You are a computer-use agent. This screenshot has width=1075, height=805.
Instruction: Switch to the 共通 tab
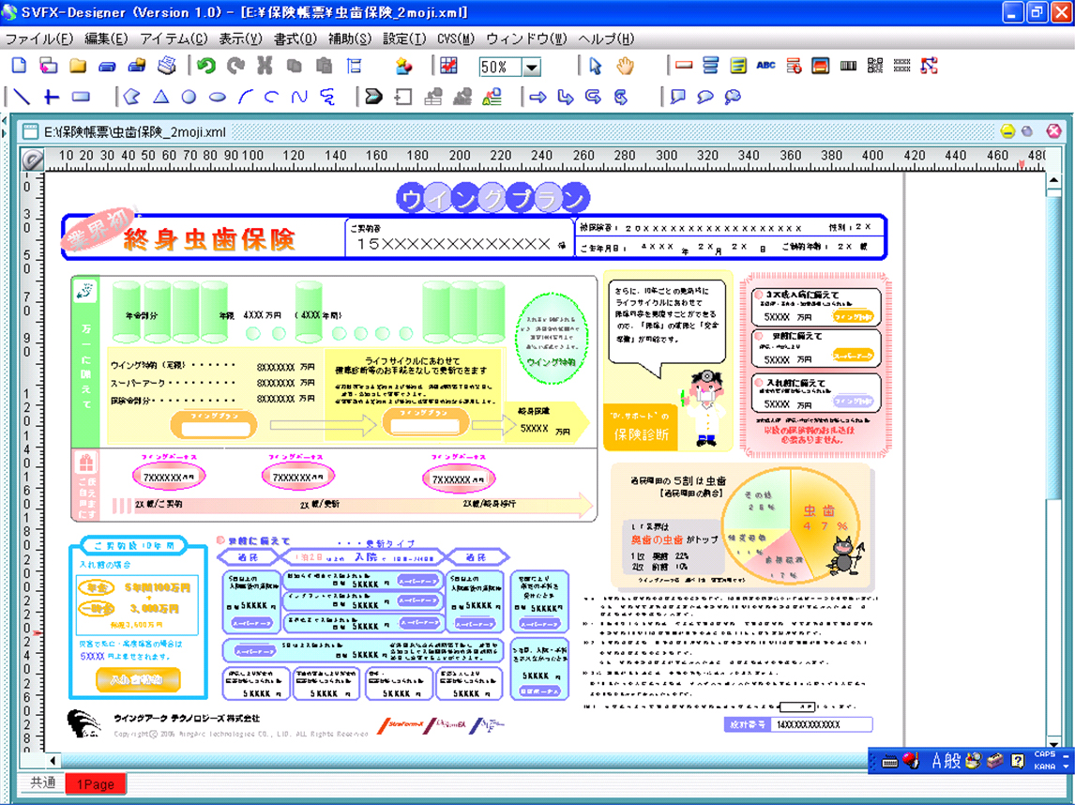coord(42,783)
